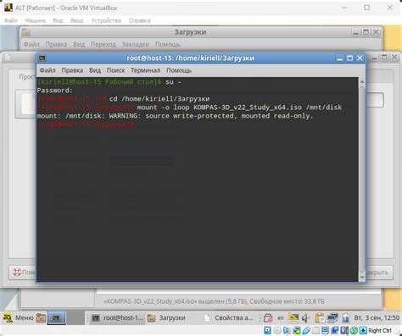Open Правка menu in Загрузки file manager
Image resolution: width=402 pixels, height=336 pixels.
[x=56, y=45]
